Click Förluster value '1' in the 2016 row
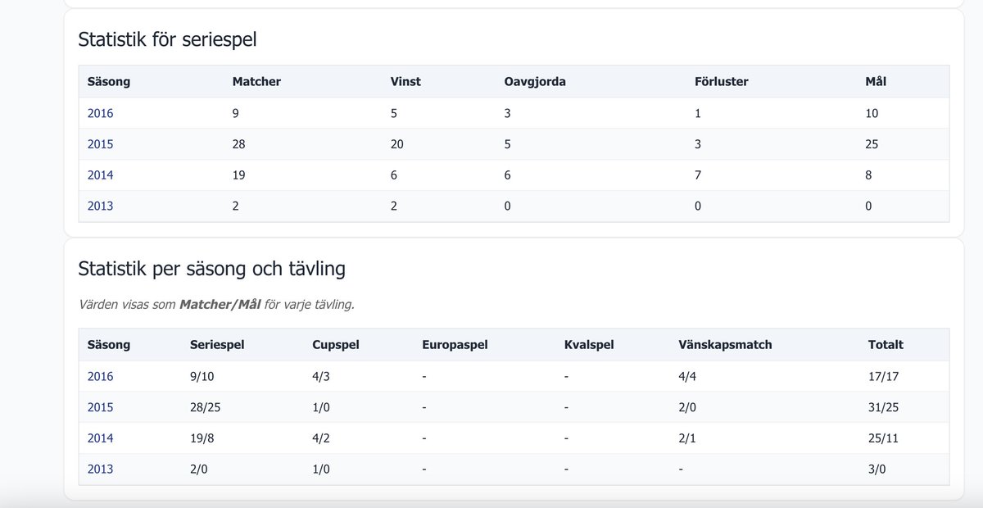Image resolution: width=983 pixels, height=508 pixels. tap(698, 113)
